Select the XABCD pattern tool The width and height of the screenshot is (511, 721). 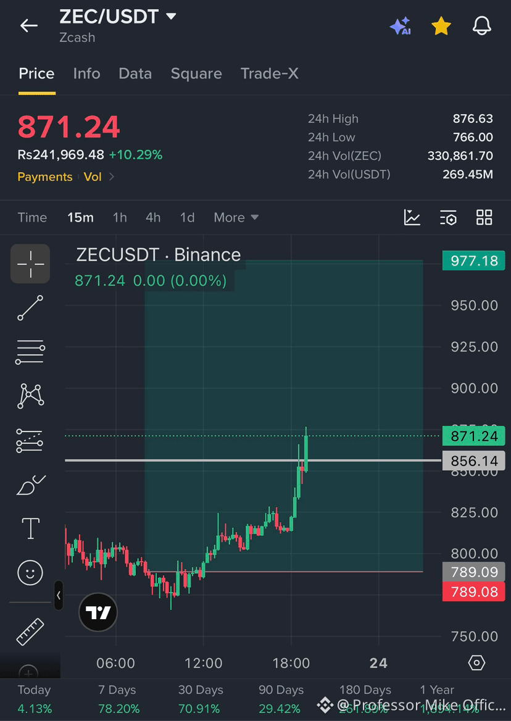click(x=30, y=396)
